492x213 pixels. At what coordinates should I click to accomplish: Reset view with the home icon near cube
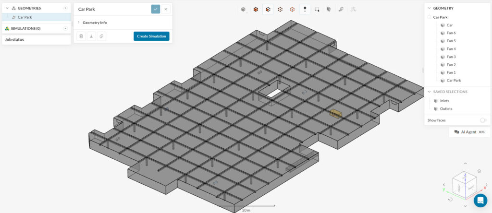pos(479,171)
